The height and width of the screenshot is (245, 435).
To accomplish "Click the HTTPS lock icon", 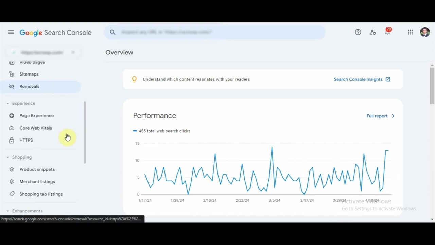I will (12, 140).
